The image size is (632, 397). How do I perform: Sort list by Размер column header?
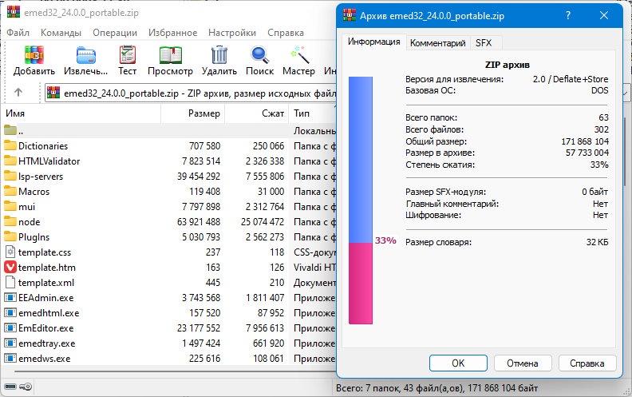click(x=193, y=113)
